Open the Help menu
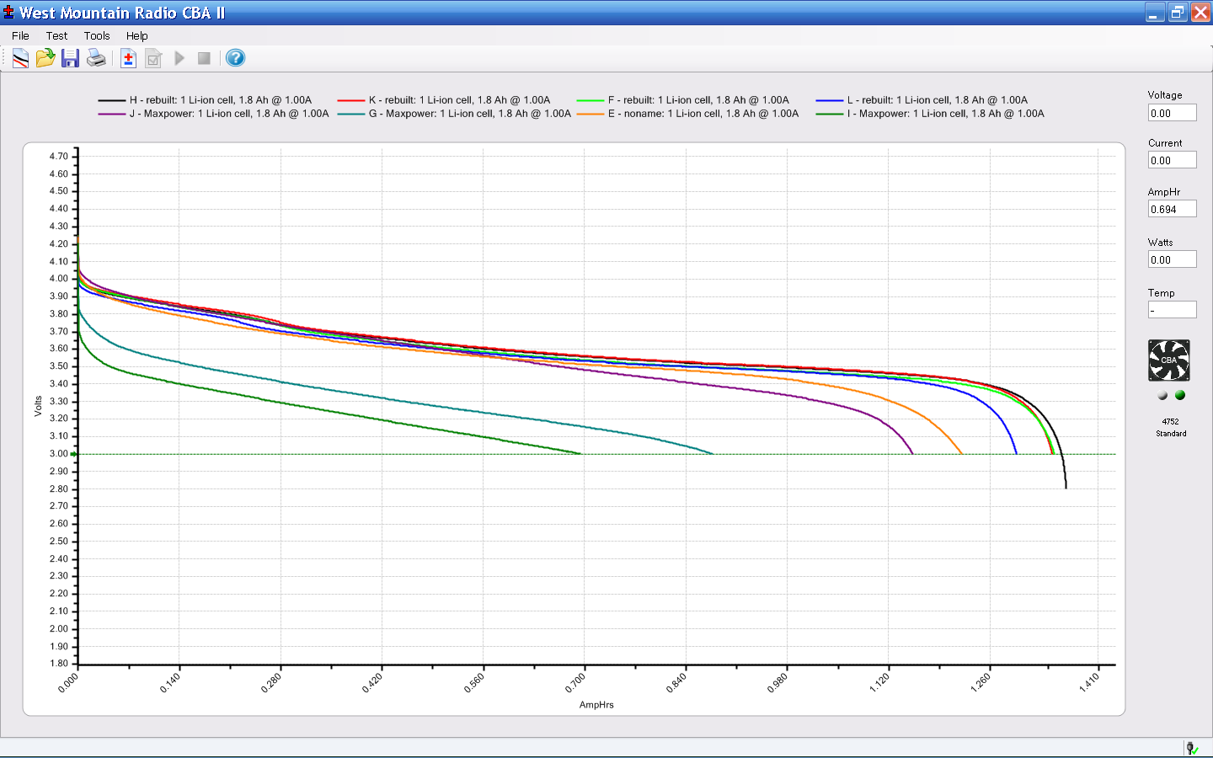This screenshot has height=758, width=1213. tap(137, 35)
